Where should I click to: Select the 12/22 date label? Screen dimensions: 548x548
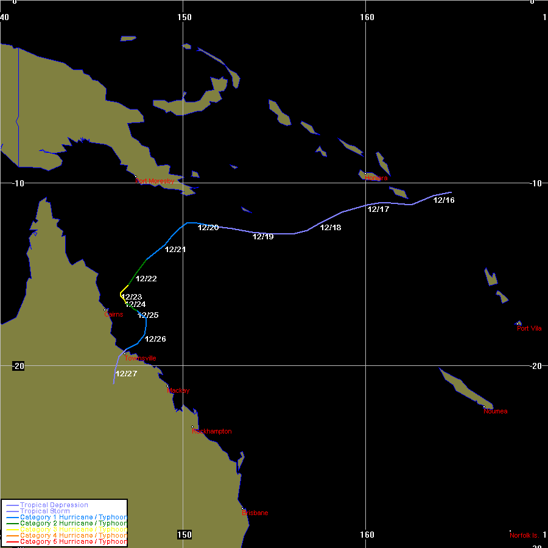(x=146, y=279)
